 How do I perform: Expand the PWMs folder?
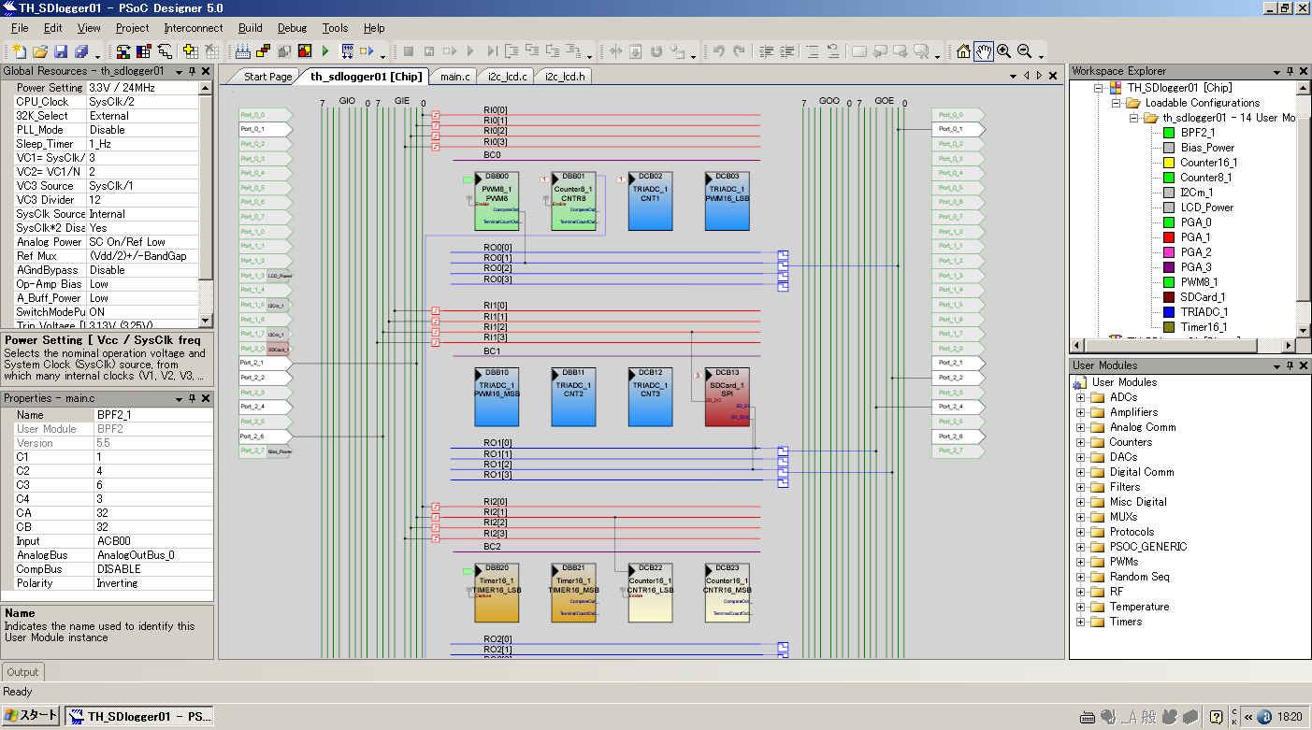click(x=1081, y=562)
